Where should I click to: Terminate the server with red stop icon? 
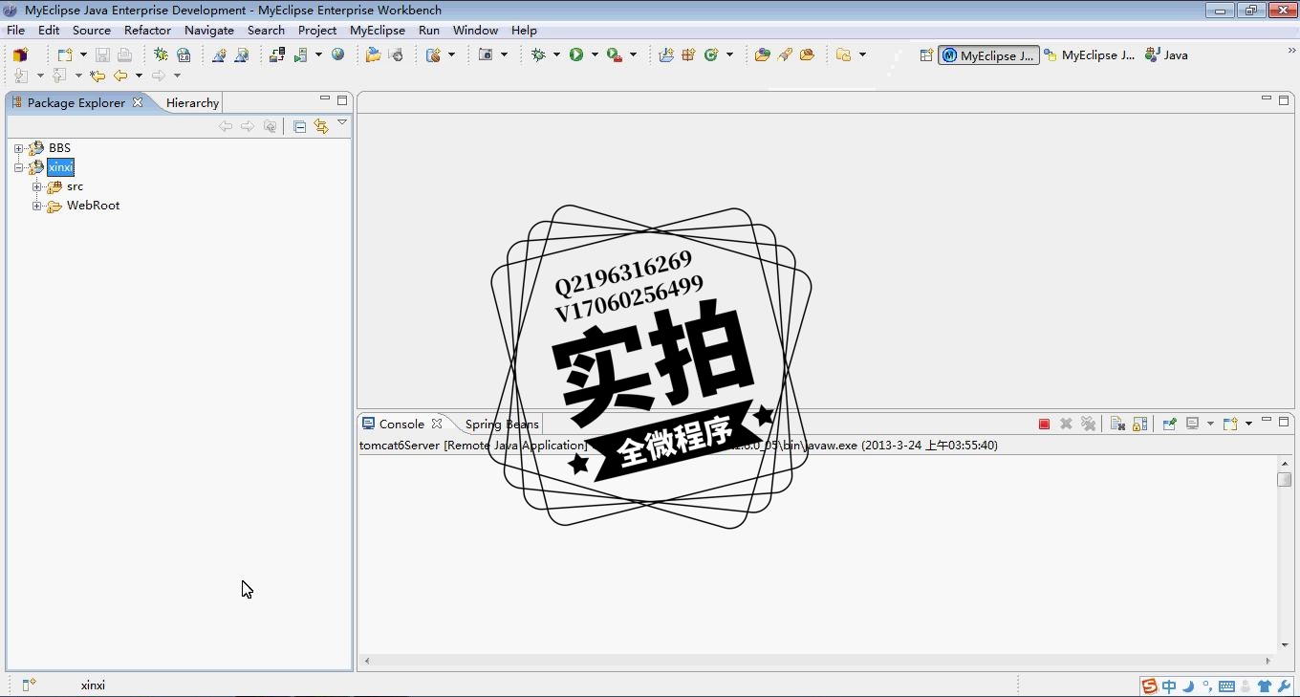(1044, 424)
